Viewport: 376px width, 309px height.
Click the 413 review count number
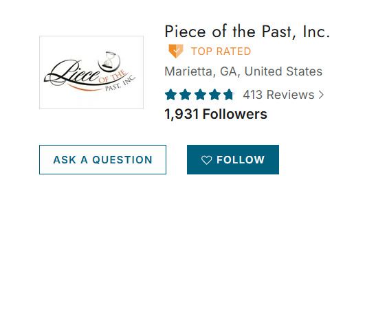pos(252,95)
